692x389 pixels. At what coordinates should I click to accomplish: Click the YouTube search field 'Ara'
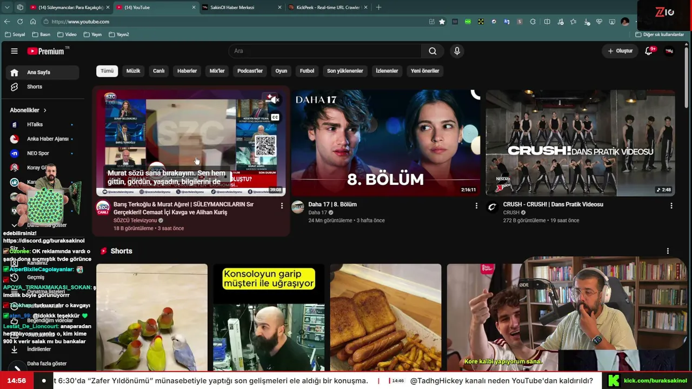[x=325, y=51]
